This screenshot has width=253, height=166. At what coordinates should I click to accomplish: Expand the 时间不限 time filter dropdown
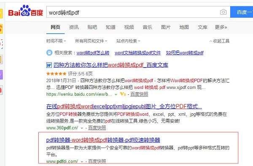[x=56, y=41]
